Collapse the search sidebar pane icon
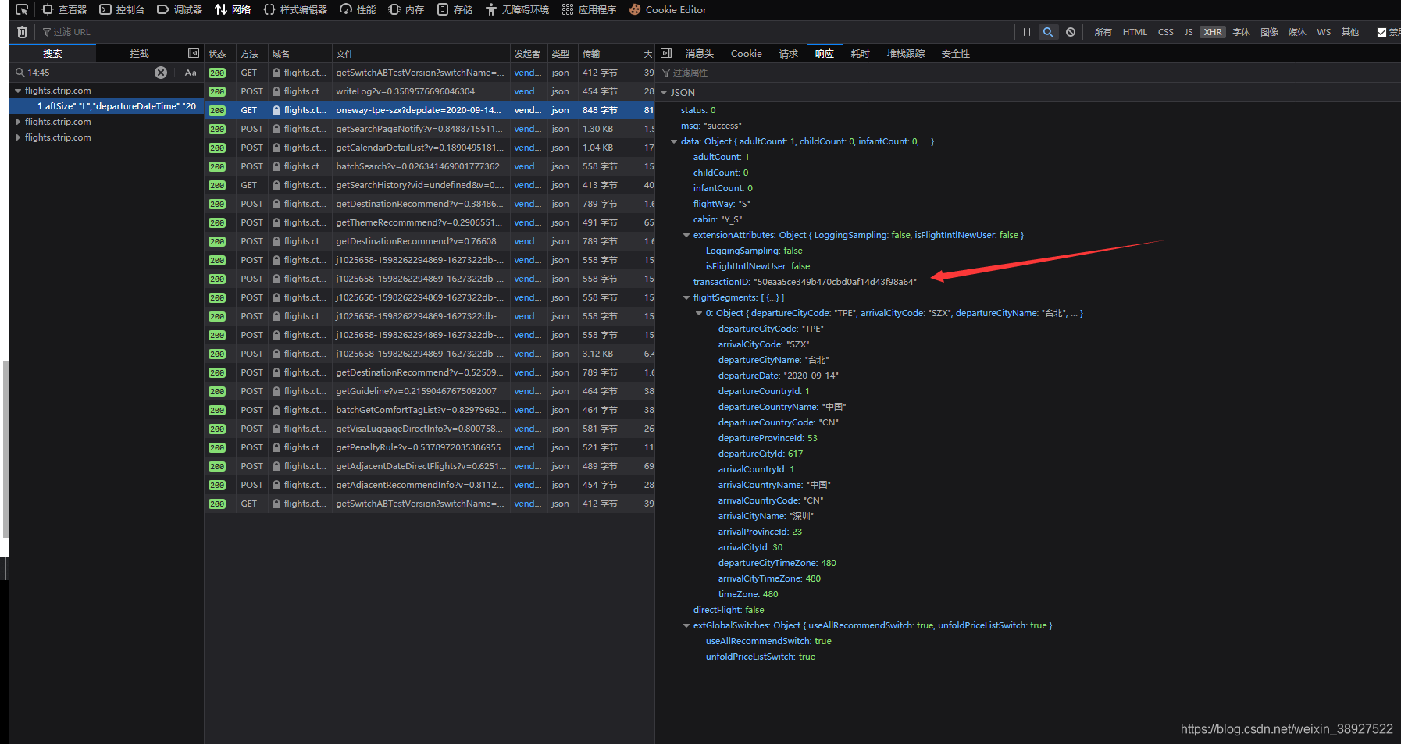This screenshot has height=744, width=1401. pos(194,53)
